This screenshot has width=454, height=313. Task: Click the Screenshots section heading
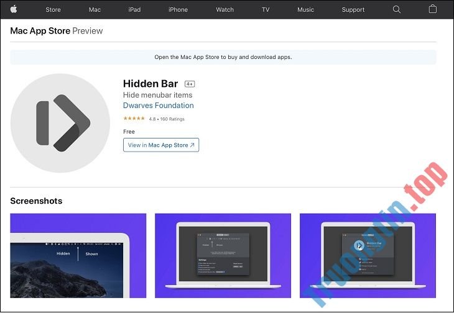[x=36, y=201]
